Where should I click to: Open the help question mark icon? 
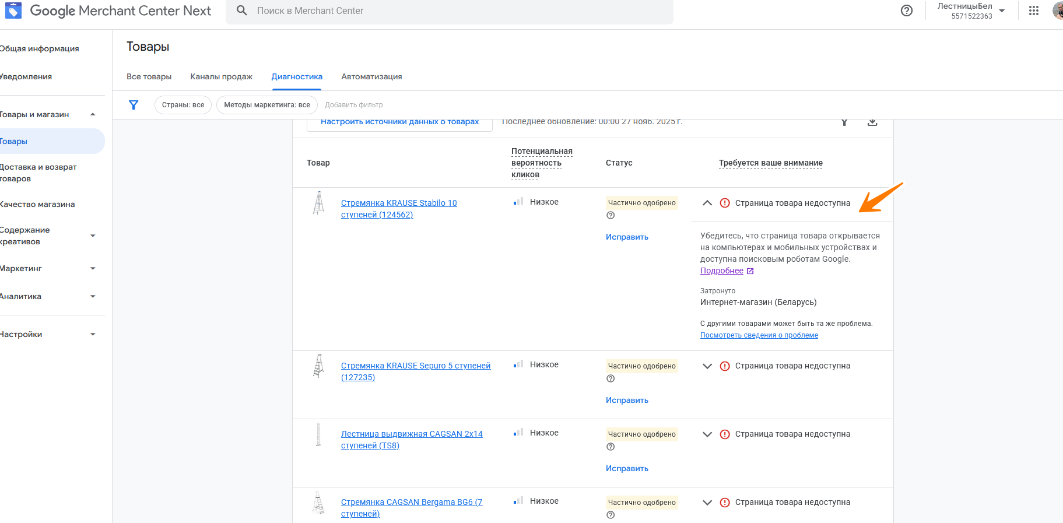906,10
